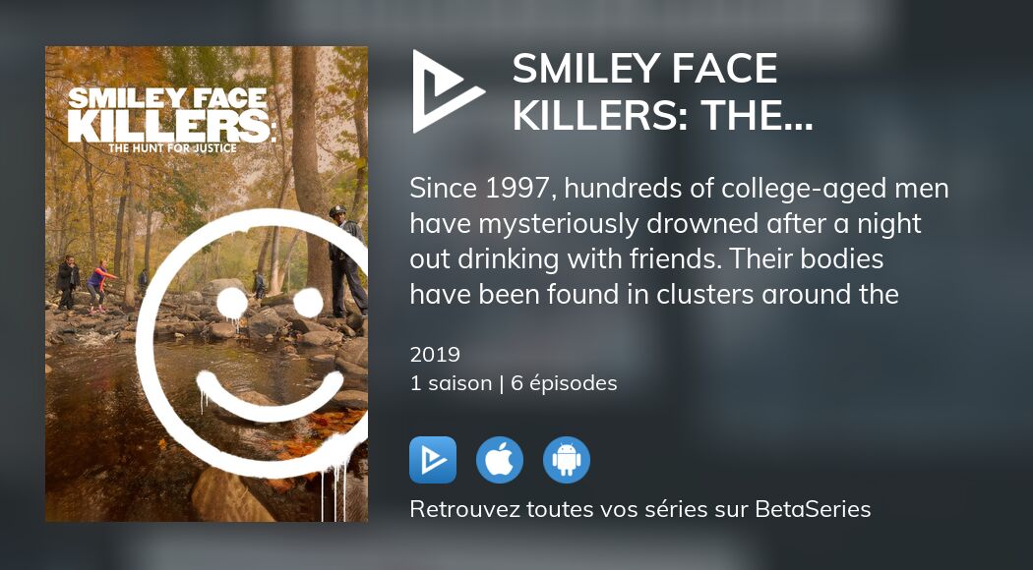Open the blue BetaSeries app icon
The width and height of the screenshot is (1033, 570).
tap(433, 460)
